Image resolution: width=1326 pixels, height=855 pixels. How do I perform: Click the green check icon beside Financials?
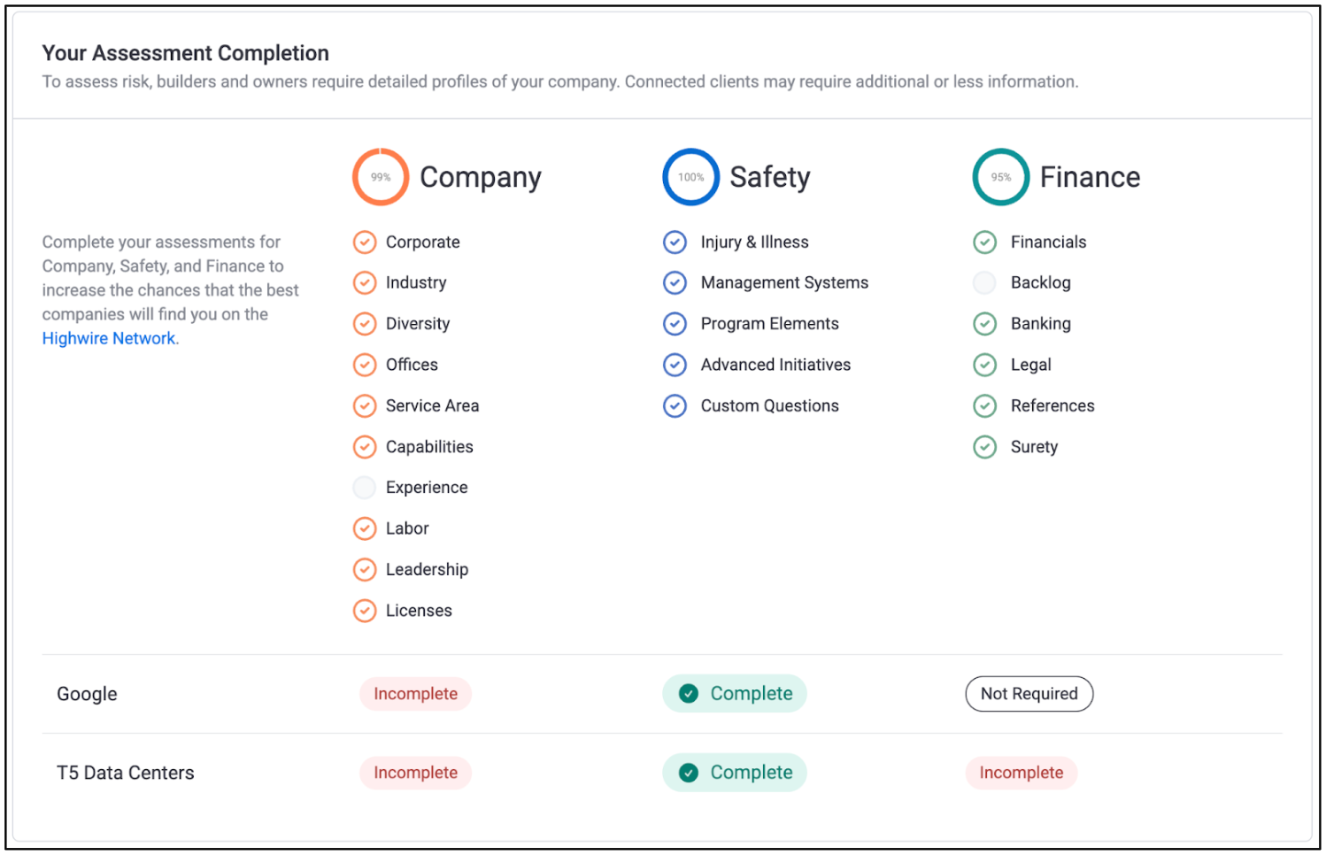tap(984, 243)
